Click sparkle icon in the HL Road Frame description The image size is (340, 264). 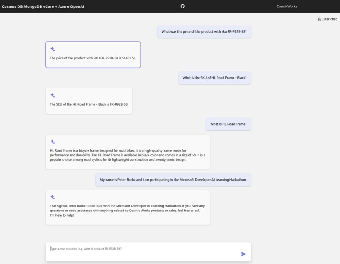coord(53,141)
